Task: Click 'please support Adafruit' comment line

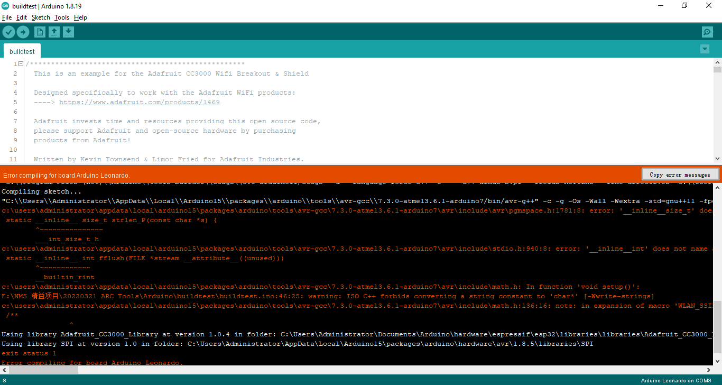Action: pos(165,131)
